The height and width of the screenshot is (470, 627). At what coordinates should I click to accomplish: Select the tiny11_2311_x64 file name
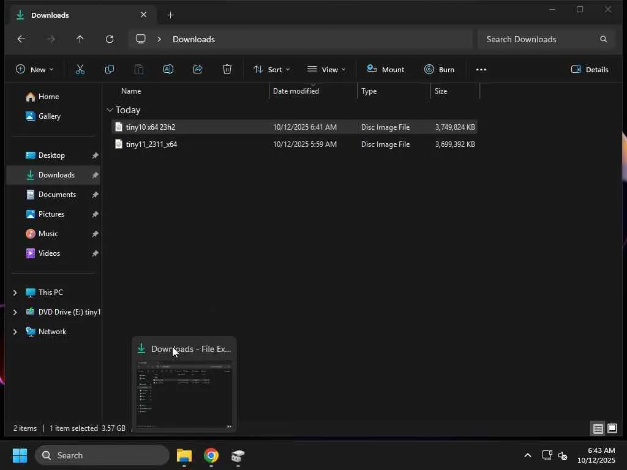pos(151,144)
